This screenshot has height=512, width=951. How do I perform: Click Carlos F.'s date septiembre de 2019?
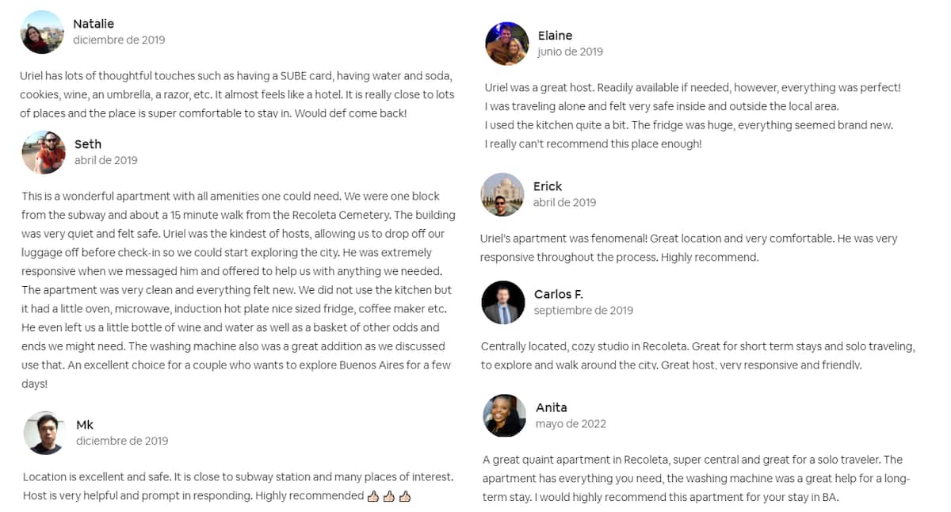click(x=583, y=311)
